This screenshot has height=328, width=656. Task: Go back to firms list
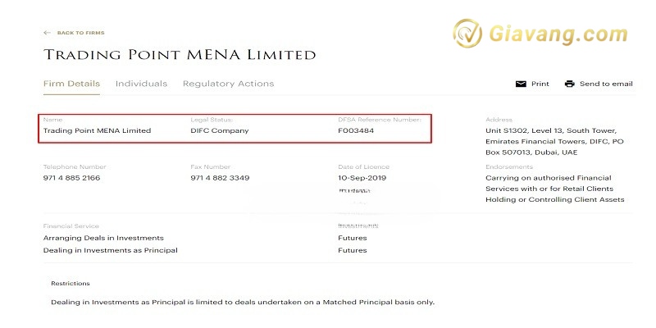[80, 33]
